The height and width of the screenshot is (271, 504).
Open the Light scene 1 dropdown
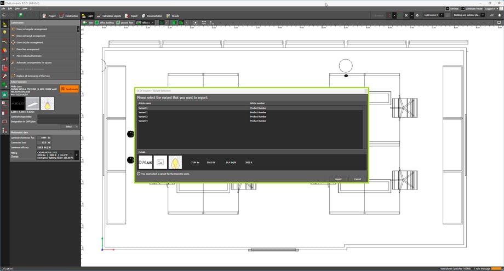coord(442,15)
